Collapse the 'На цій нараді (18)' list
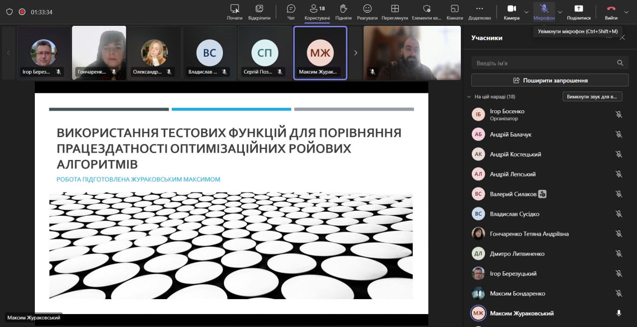The height and width of the screenshot is (327, 637). coord(469,97)
